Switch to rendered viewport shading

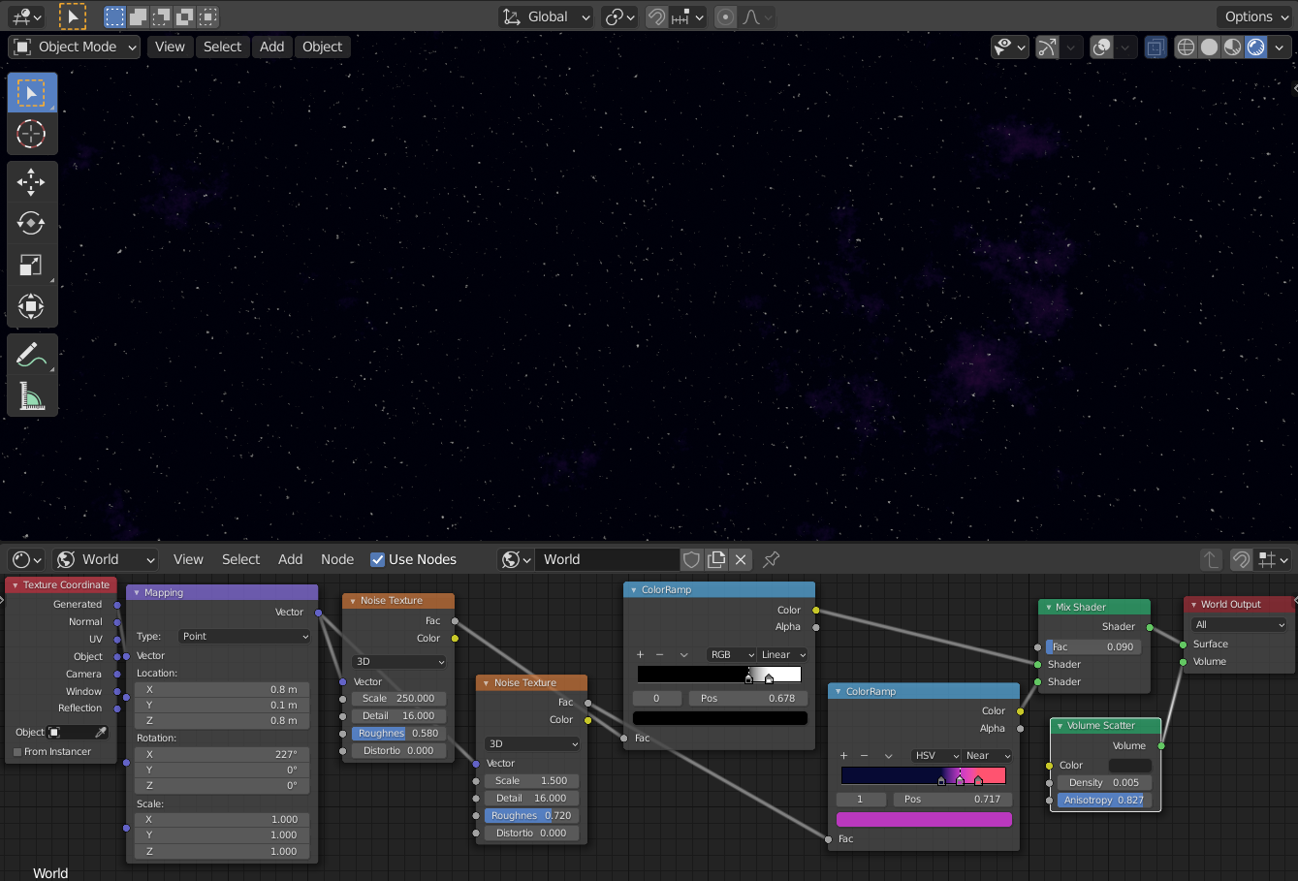(x=1255, y=47)
